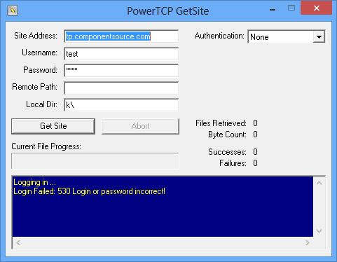Click the Authentication label
Screen dimensions: 337x262
coord(219,36)
